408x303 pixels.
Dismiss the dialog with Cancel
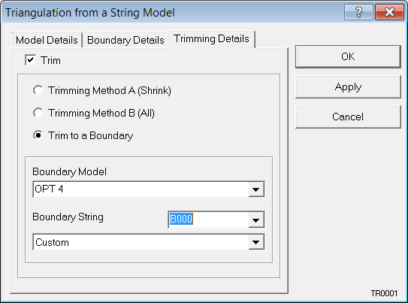348,117
